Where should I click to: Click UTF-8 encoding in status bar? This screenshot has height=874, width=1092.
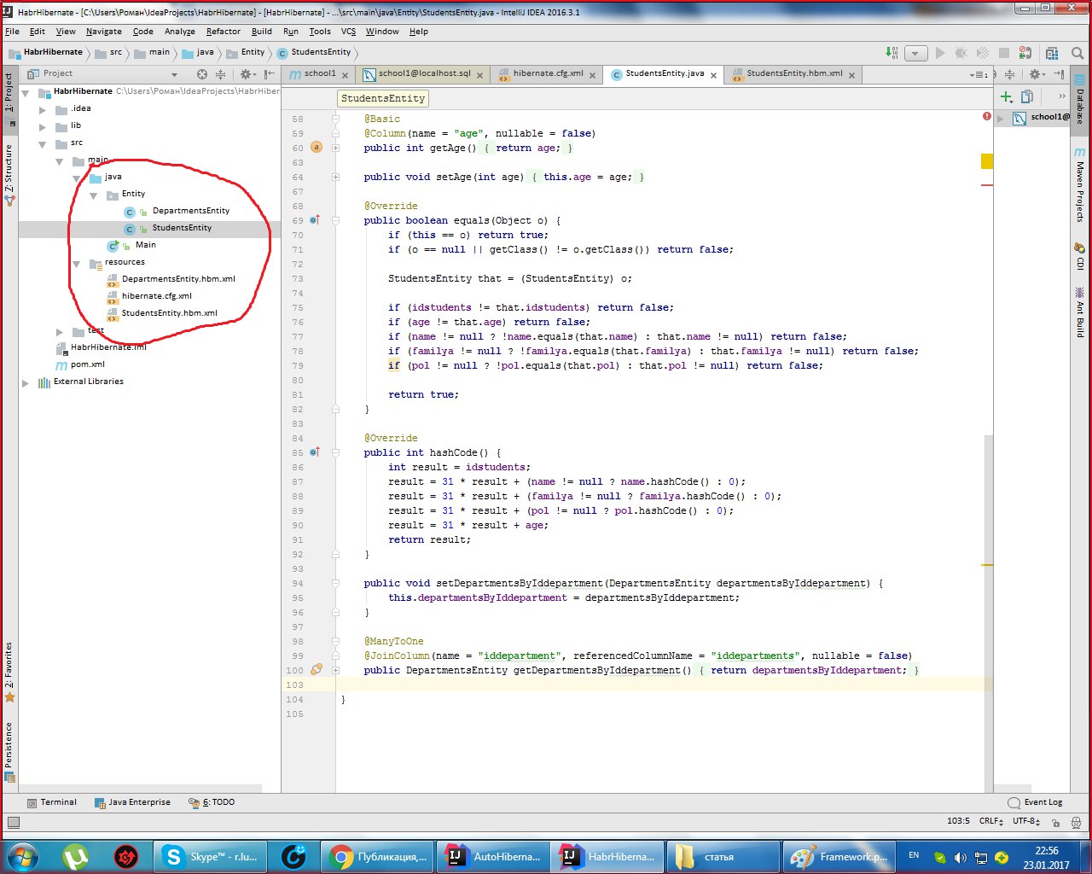click(1026, 821)
